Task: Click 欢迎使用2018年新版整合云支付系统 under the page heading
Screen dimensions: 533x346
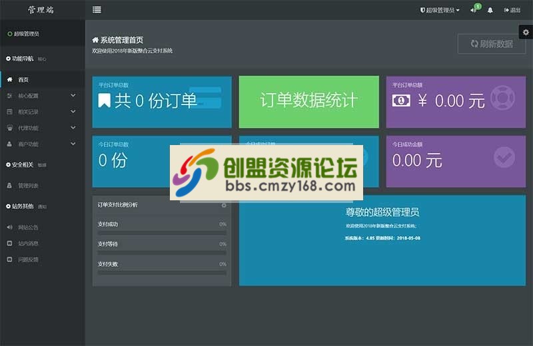Action: [x=132, y=51]
